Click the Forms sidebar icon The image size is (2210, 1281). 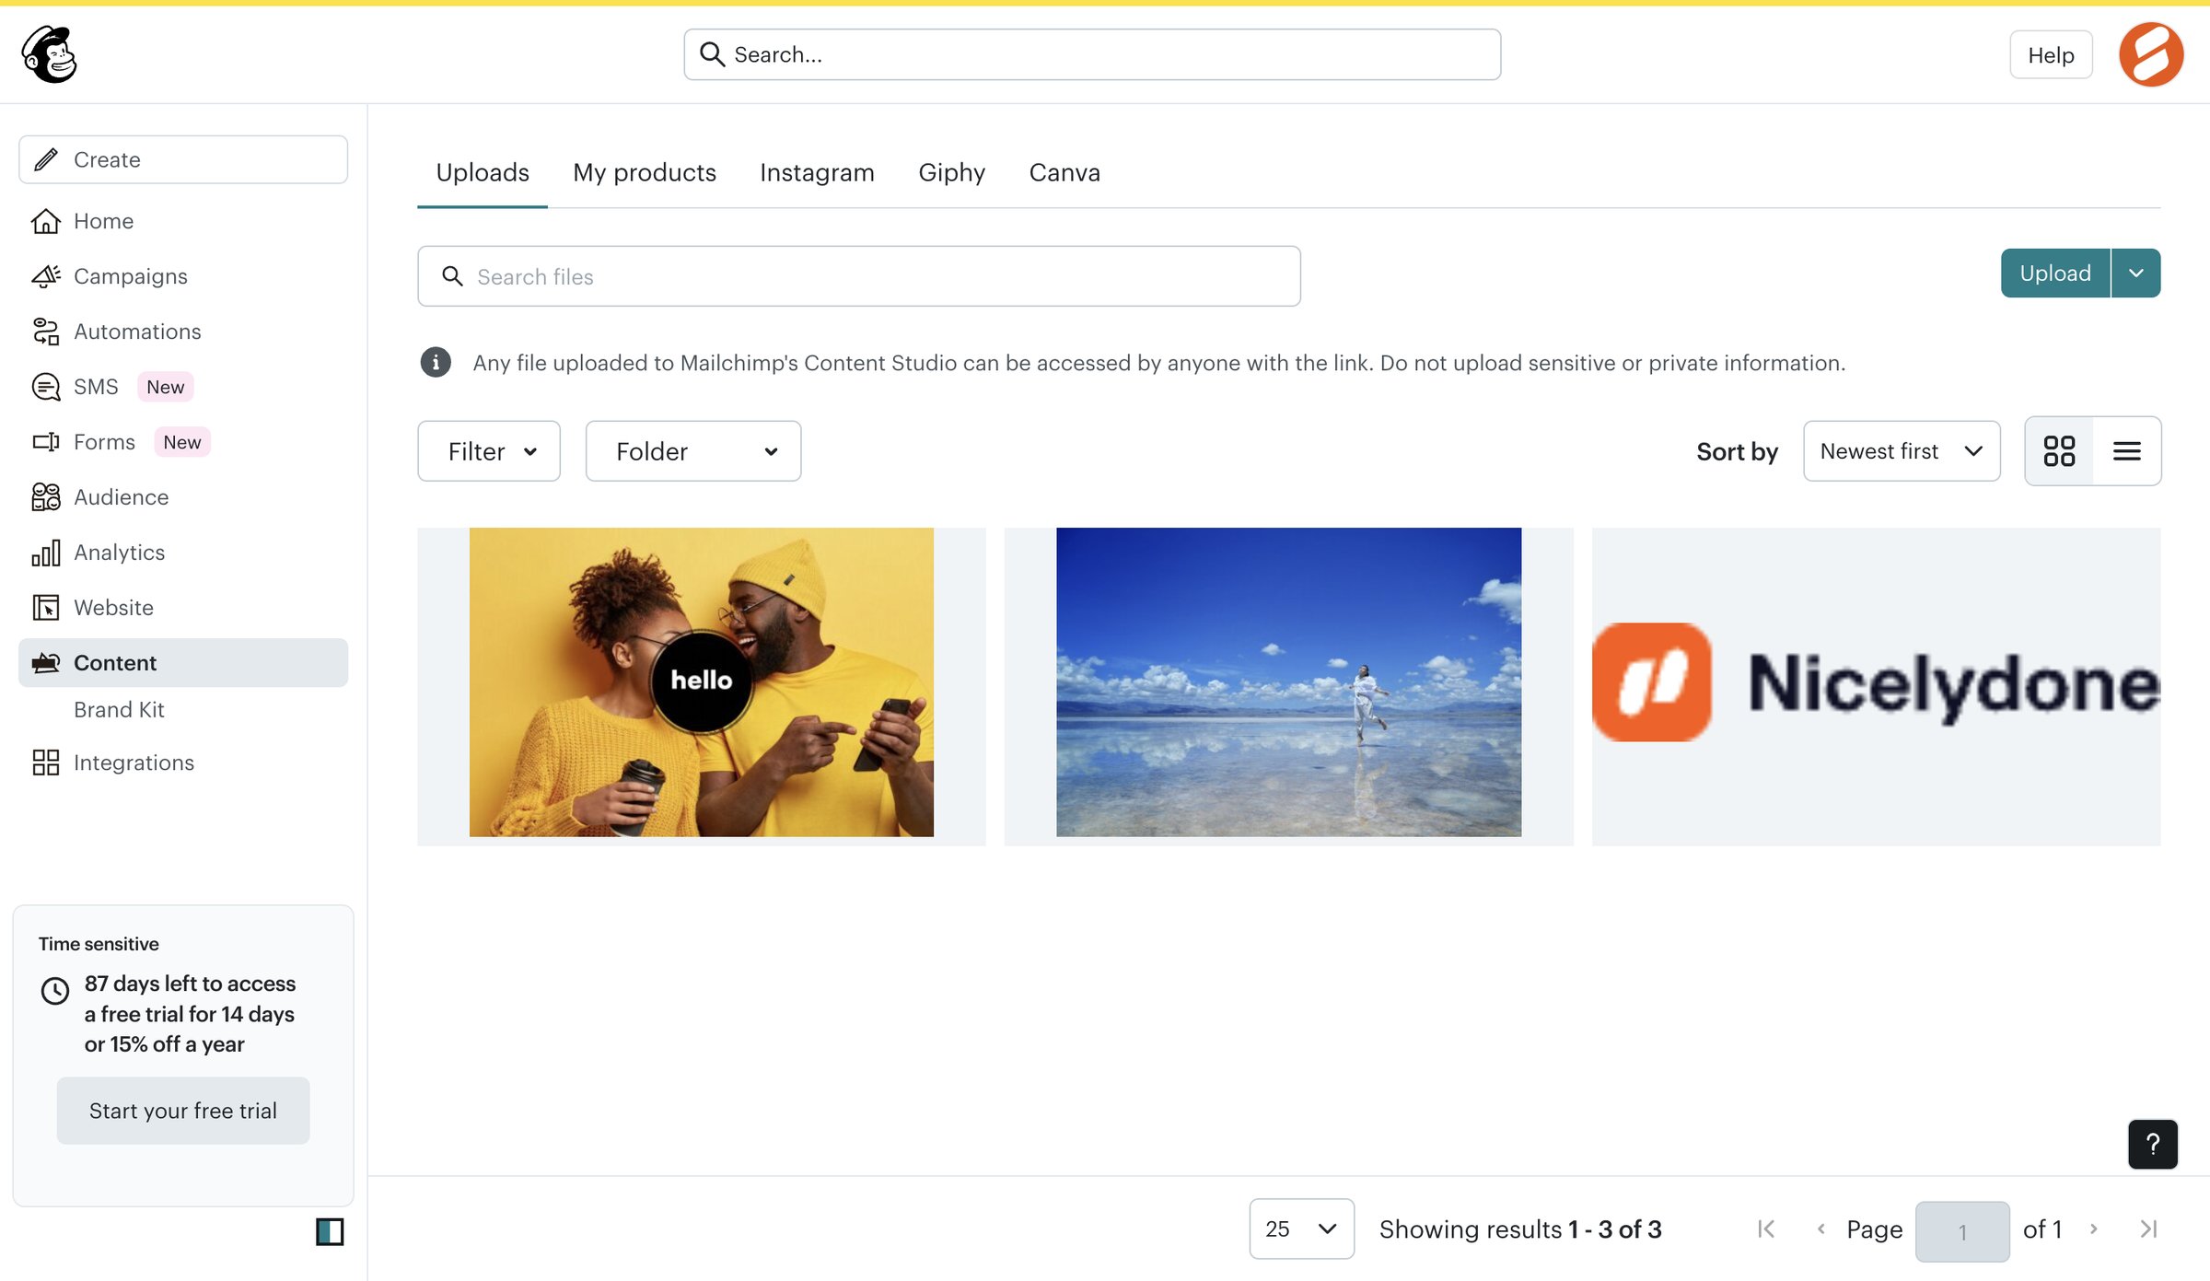coord(45,442)
